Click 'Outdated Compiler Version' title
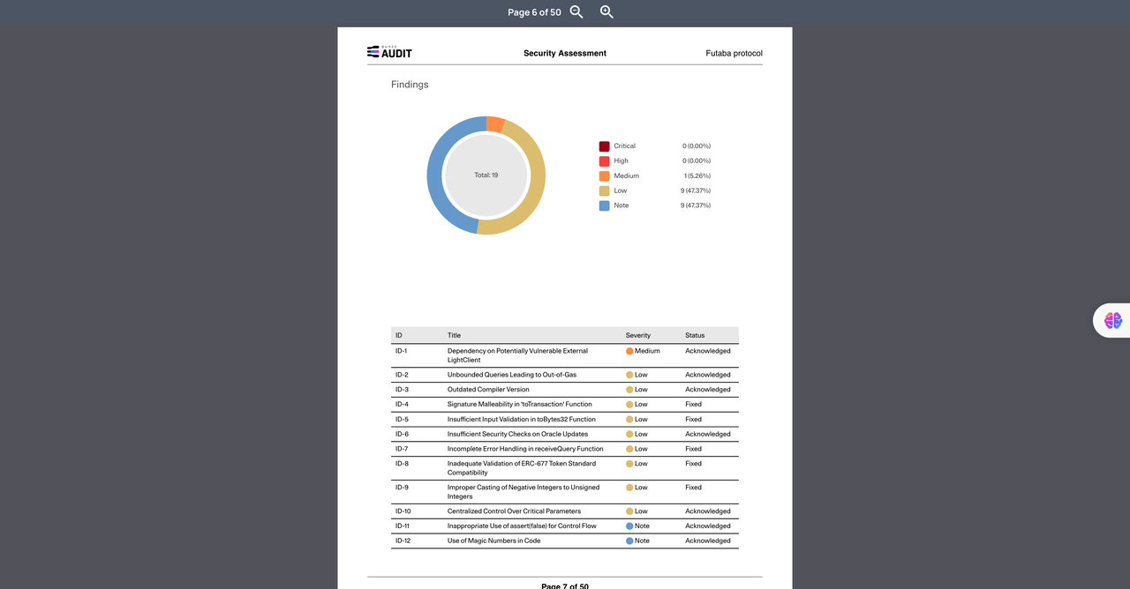The width and height of the screenshot is (1130, 589). 488,390
